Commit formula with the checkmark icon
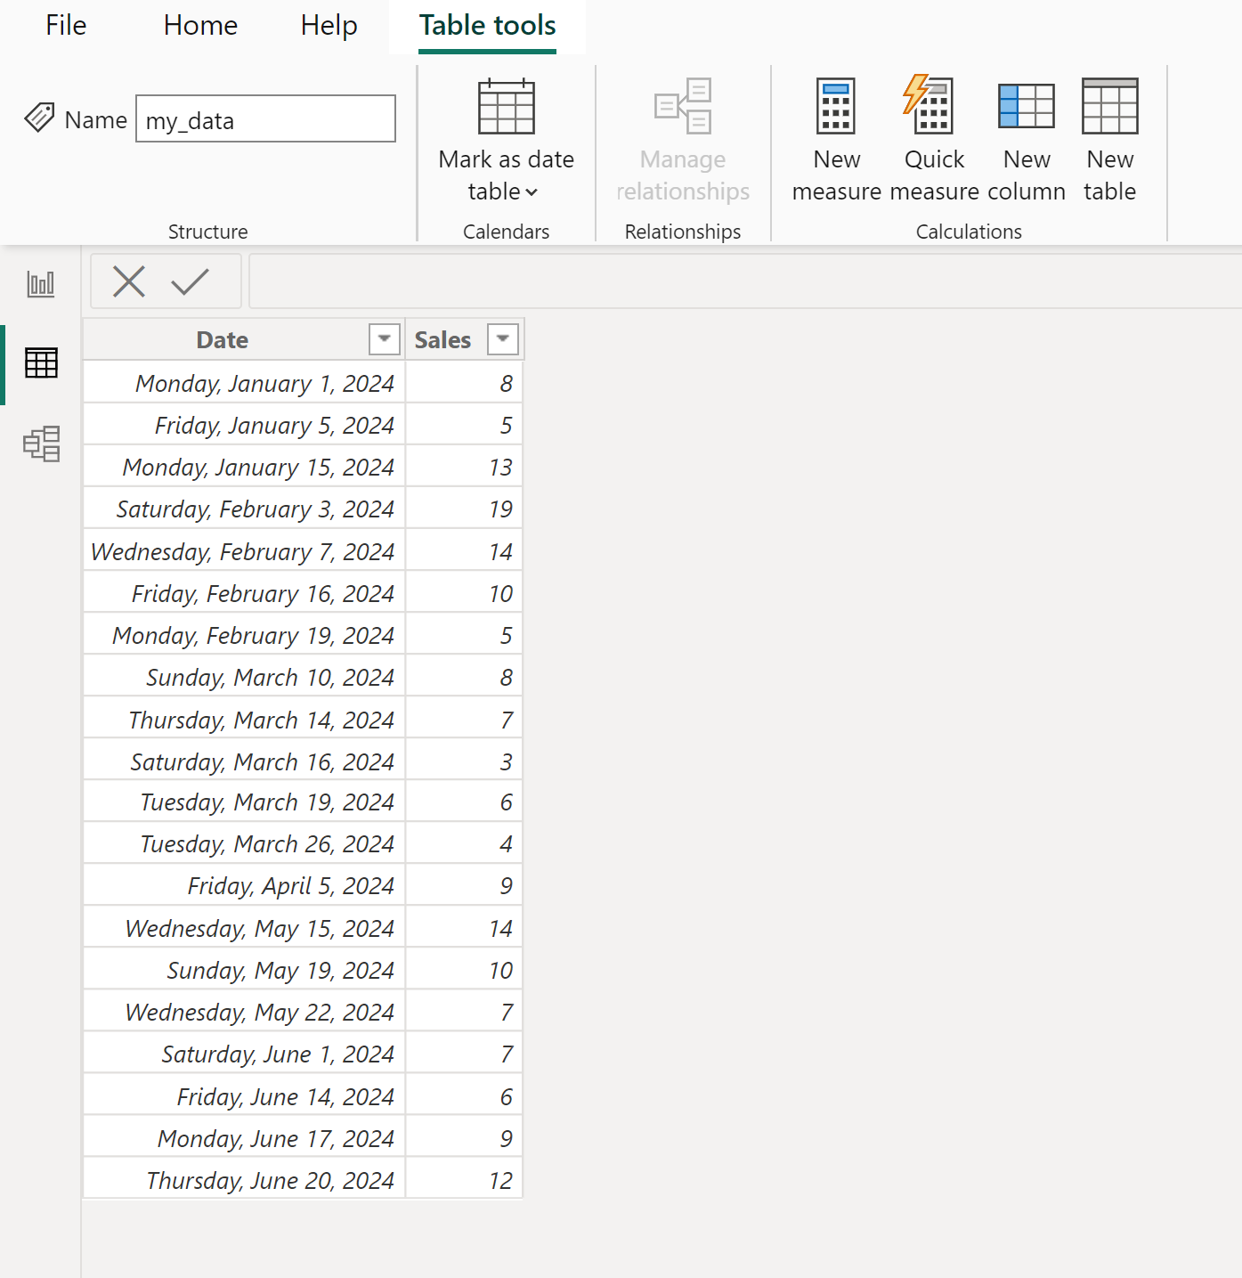Image resolution: width=1242 pixels, height=1278 pixels. [190, 281]
